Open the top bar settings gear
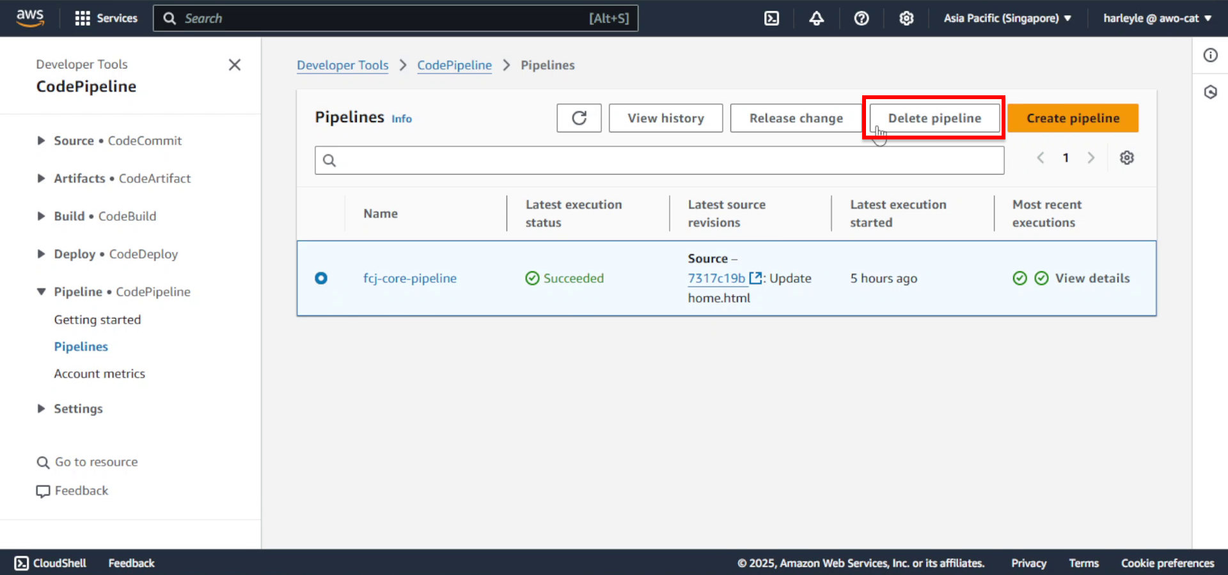The image size is (1228, 575). [906, 18]
